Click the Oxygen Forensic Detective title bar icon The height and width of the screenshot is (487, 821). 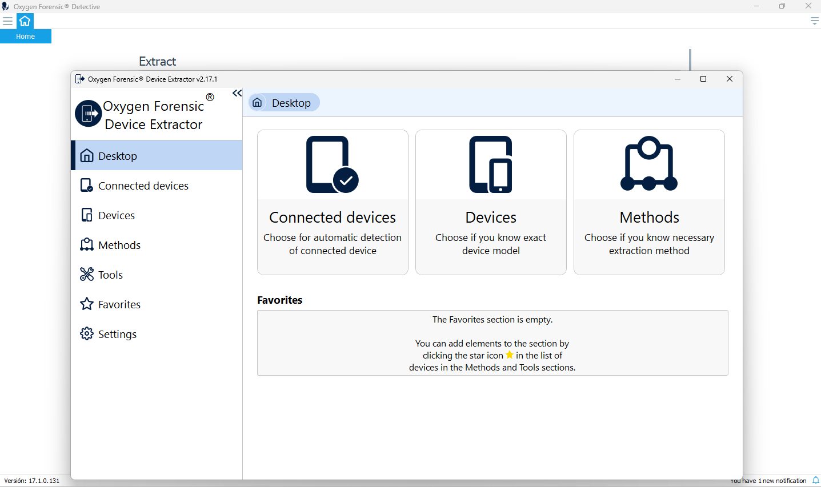click(x=6, y=6)
